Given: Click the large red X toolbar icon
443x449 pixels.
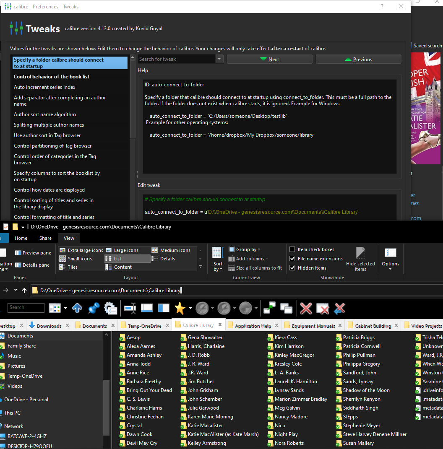Looking at the screenshot, I should coord(306,309).
